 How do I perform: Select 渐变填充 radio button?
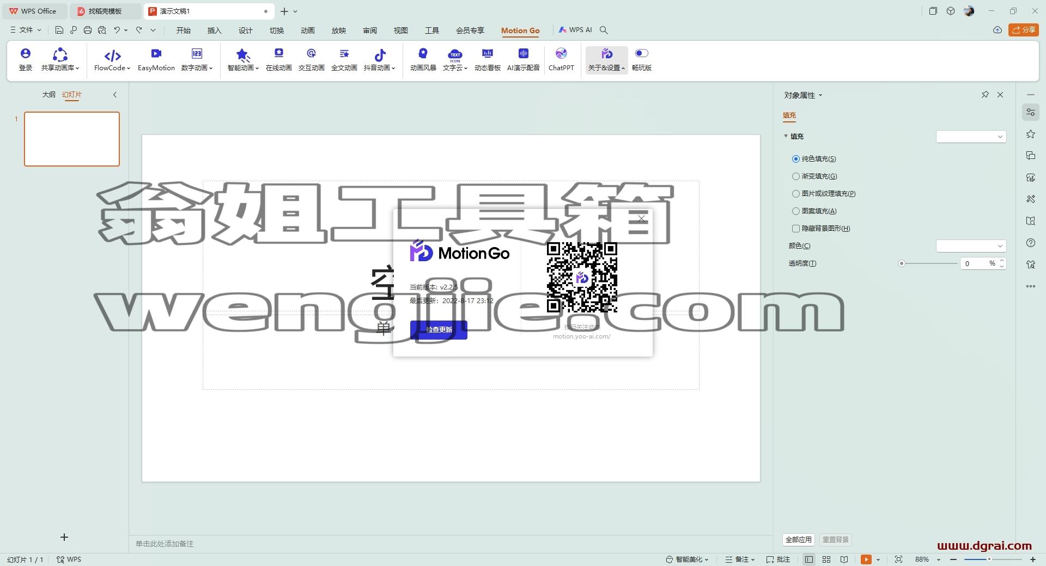(796, 176)
